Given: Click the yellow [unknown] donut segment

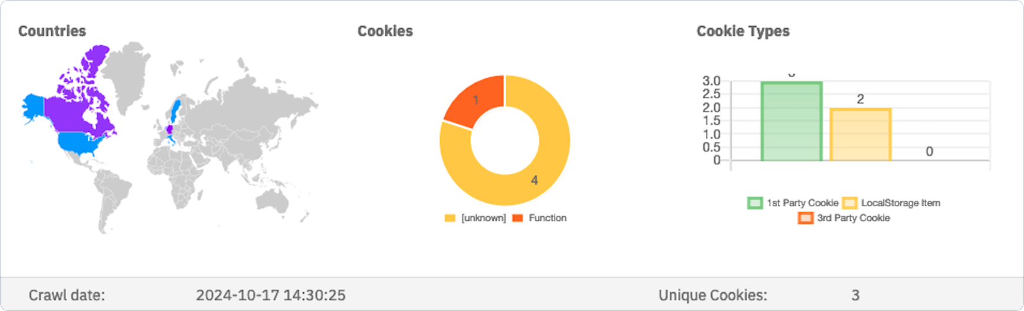Looking at the screenshot, I should 534,177.
